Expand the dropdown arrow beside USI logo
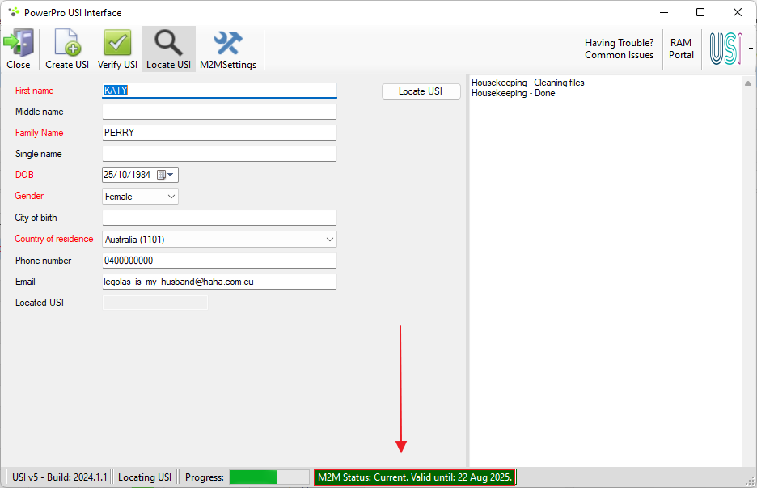The image size is (757, 488). pos(751,49)
